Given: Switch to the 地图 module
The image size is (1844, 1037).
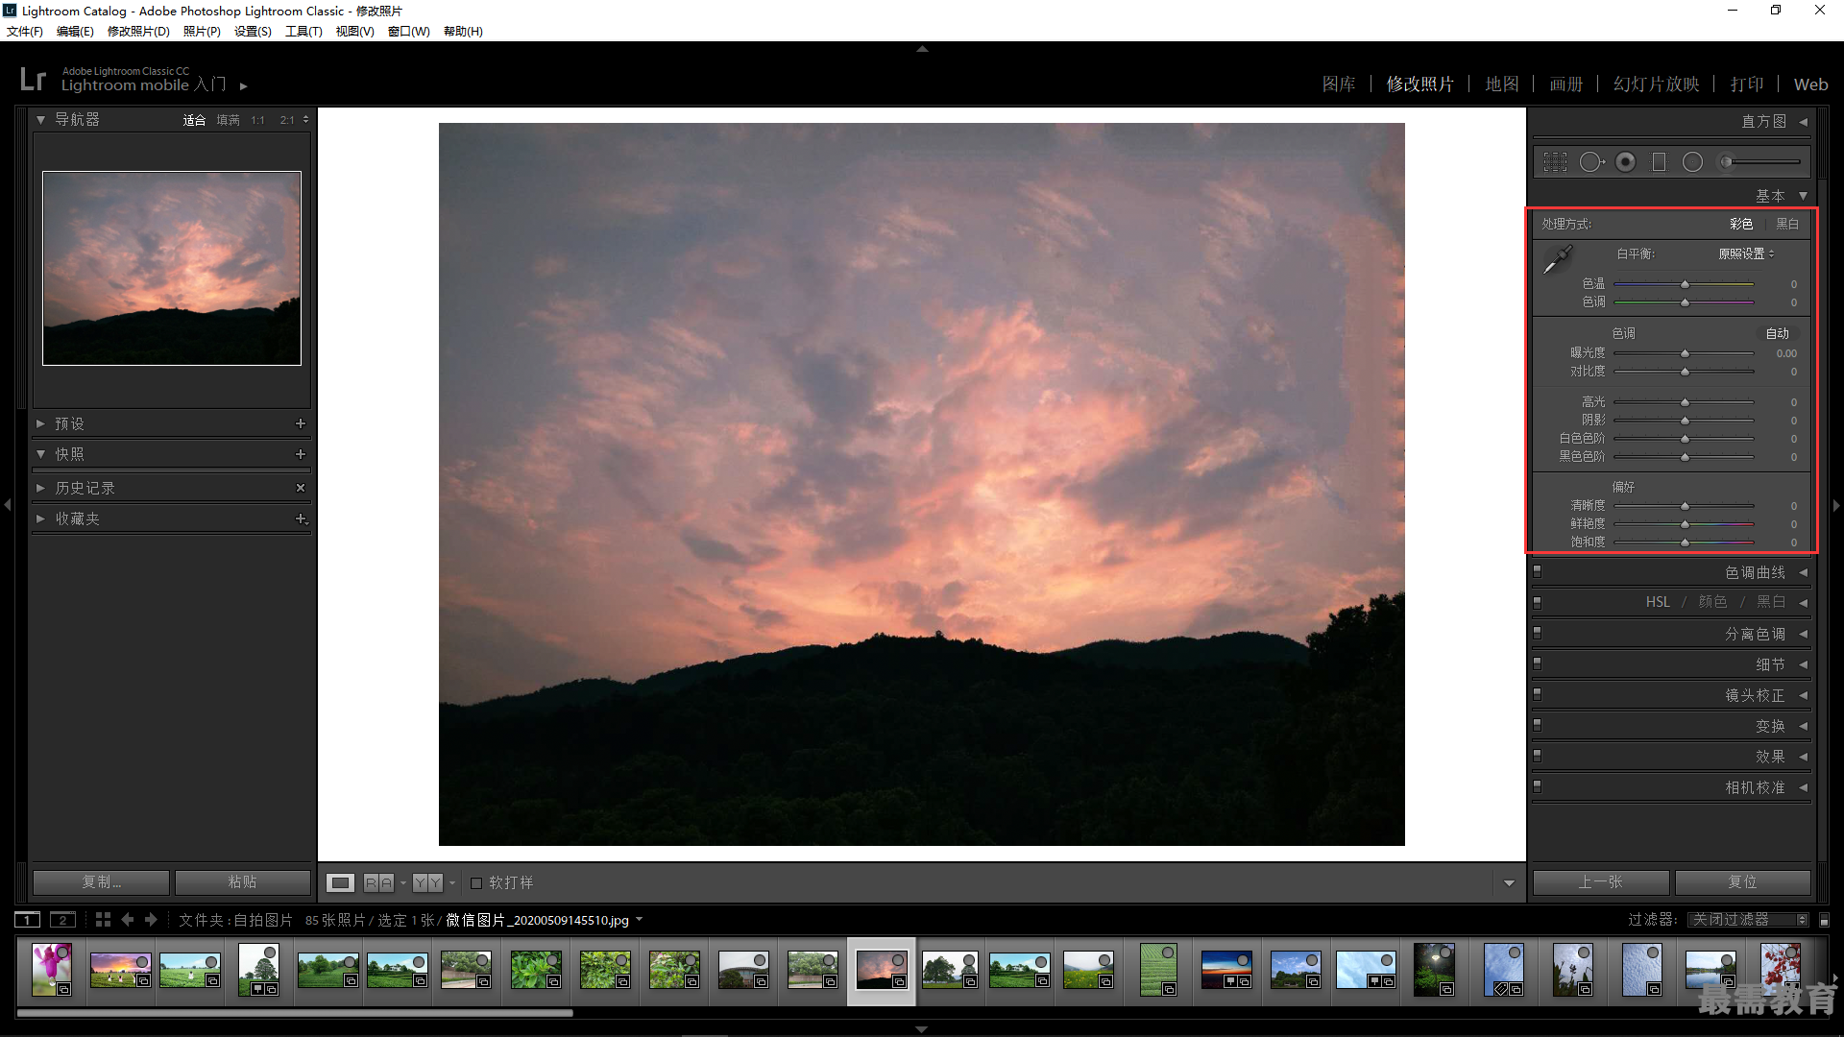Looking at the screenshot, I should point(1502,84).
